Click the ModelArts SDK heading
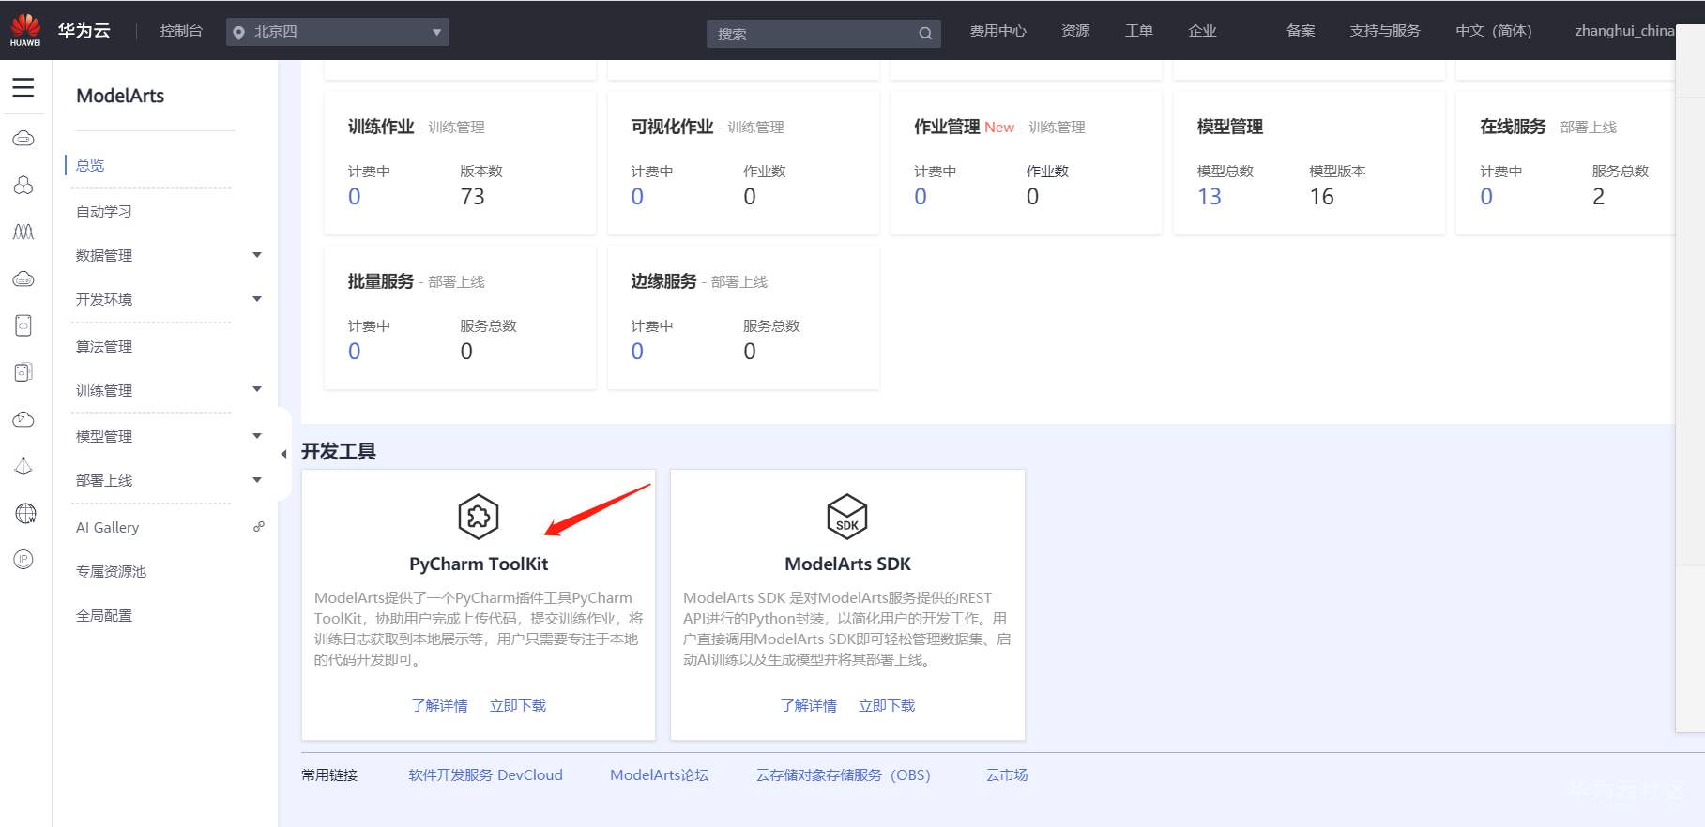The width and height of the screenshot is (1705, 827). point(847,564)
